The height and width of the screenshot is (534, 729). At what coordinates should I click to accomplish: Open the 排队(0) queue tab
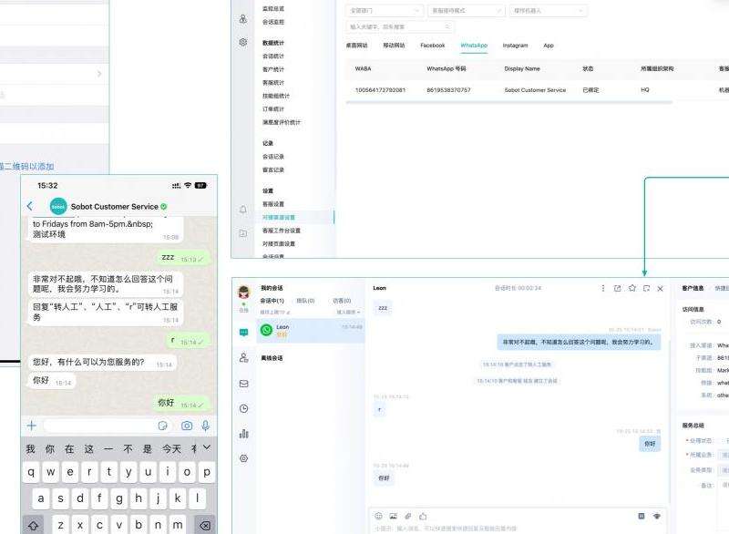(304, 301)
